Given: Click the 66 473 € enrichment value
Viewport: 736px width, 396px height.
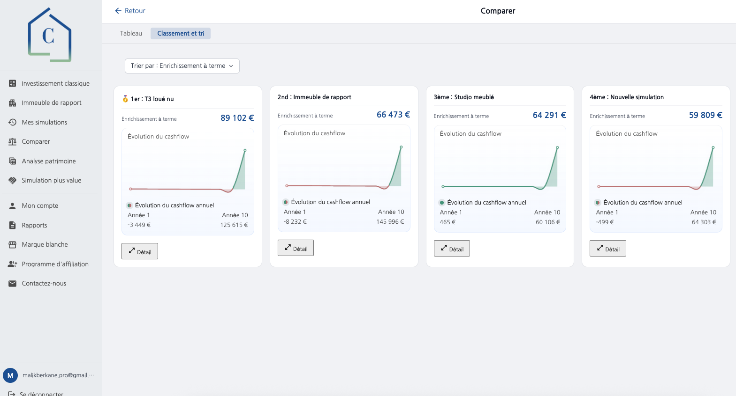Looking at the screenshot, I should tap(393, 115).
